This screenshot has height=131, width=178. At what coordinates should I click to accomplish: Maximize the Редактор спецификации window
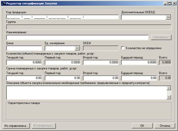170,3
